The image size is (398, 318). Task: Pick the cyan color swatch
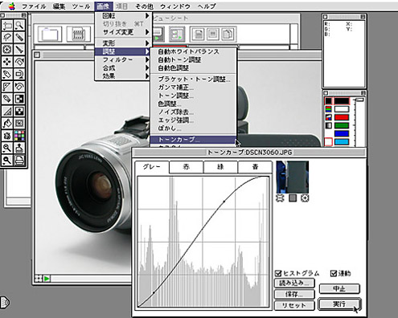click(342, 142)
